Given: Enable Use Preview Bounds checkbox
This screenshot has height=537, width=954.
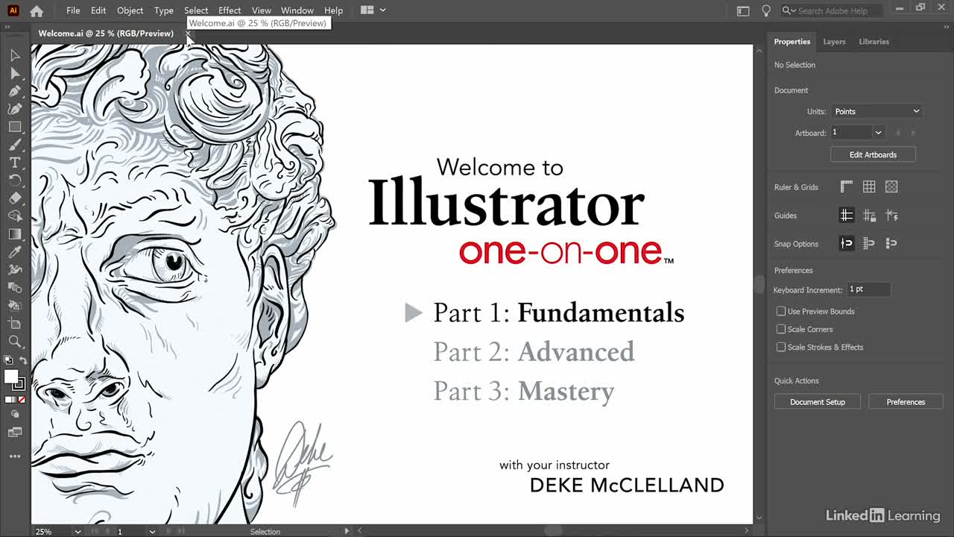Looking at the screenshot, I should click(x=781, y=311).
